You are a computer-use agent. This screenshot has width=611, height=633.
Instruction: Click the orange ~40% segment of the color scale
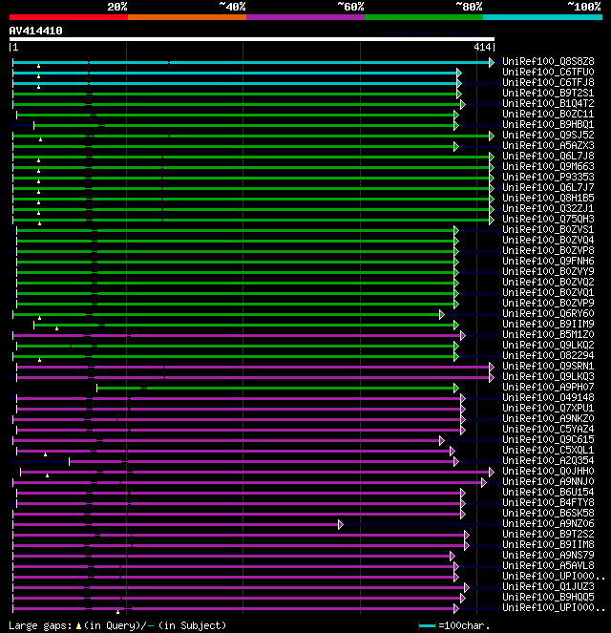point(187,17)
